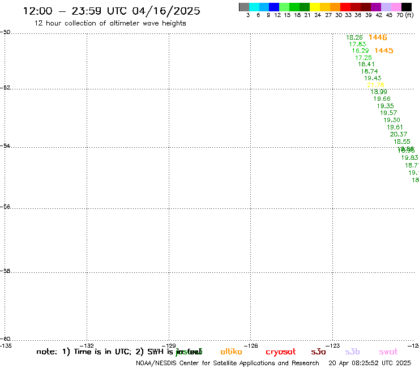Click the wave height value 17.83
Image resolution: width=419 pixels, height=368 pixels.
coord(357,44)
